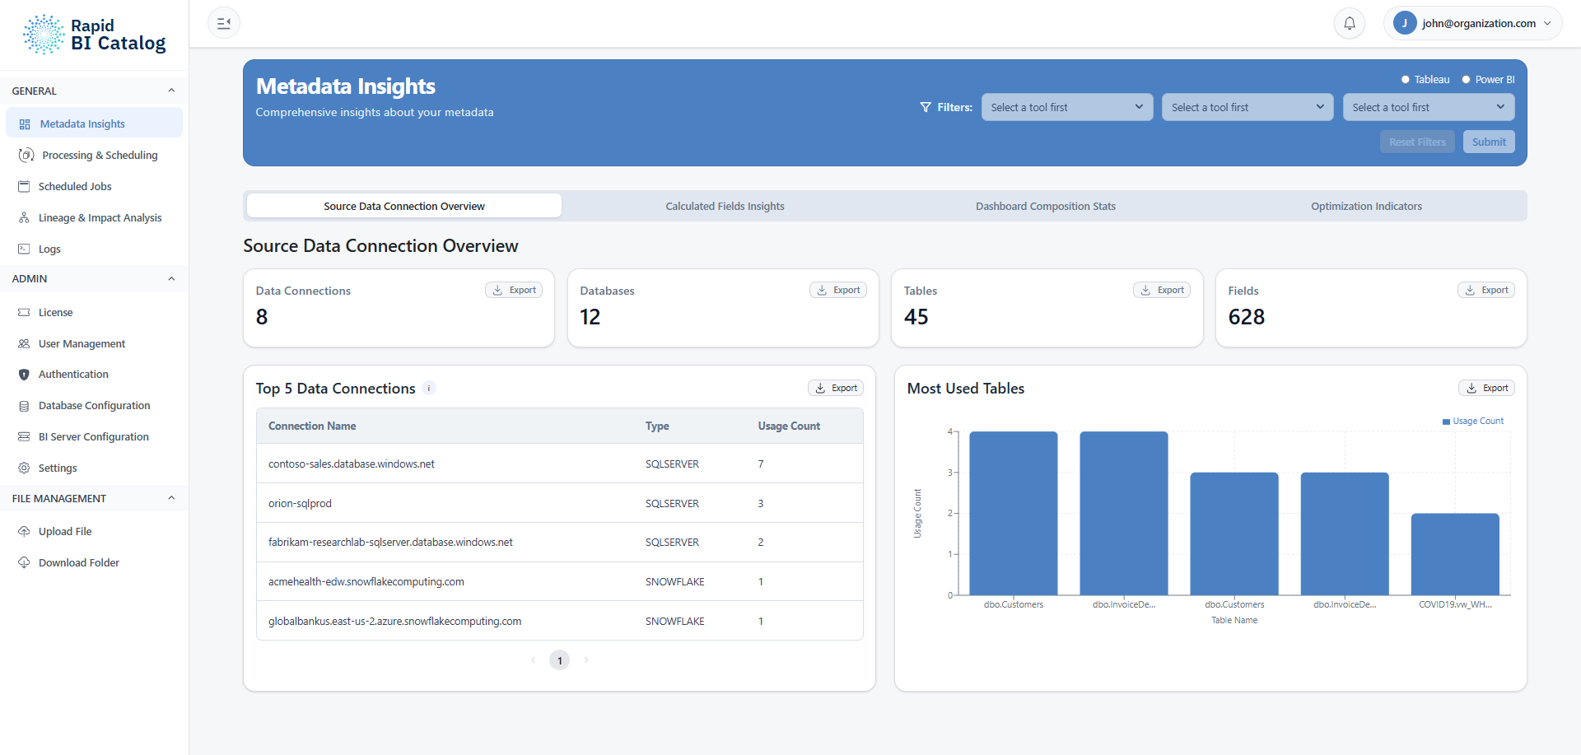The height and width of the screenshot is (755, 1581).
Task: Click the User Management people icon
Action: [24, 343]
